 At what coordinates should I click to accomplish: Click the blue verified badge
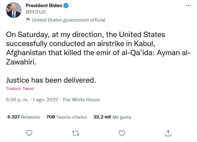[66, 6]
